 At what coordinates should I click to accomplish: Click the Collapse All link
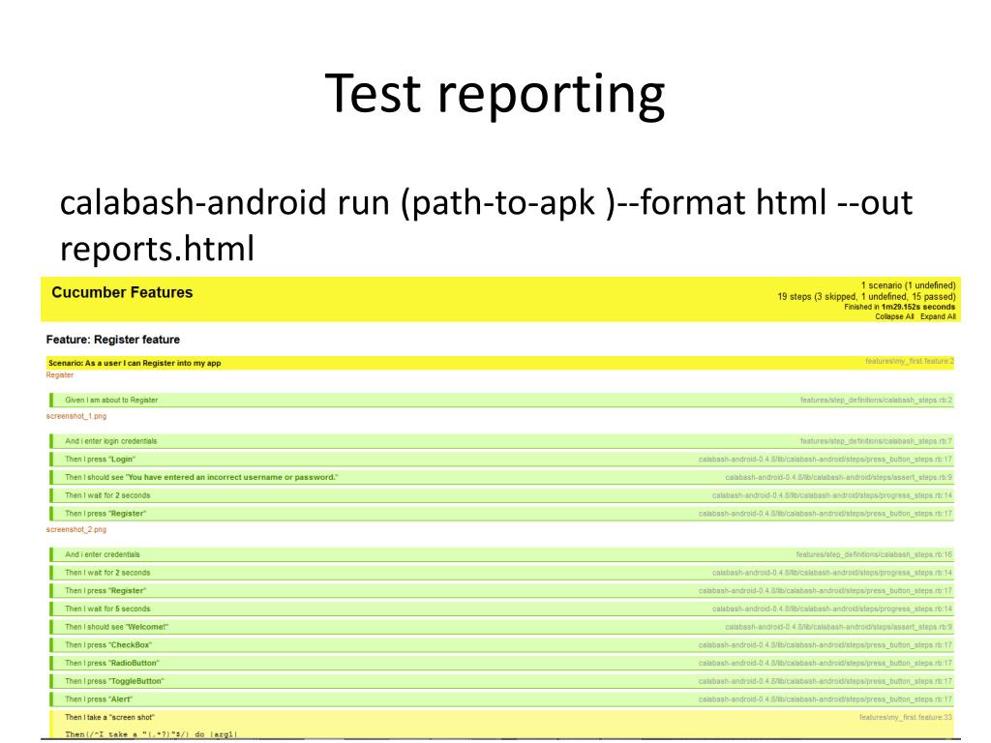tap(894, 316)
